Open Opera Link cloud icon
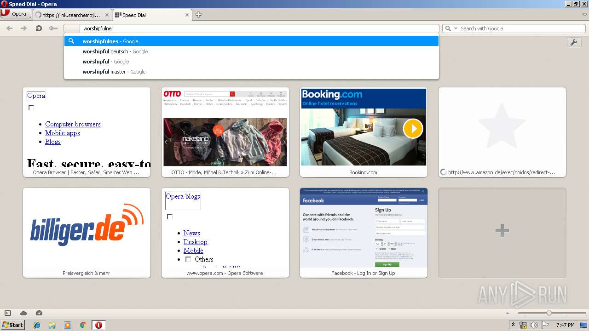This screenshot has height=331, width=589. pyautogui.click(x=23, y=313)
